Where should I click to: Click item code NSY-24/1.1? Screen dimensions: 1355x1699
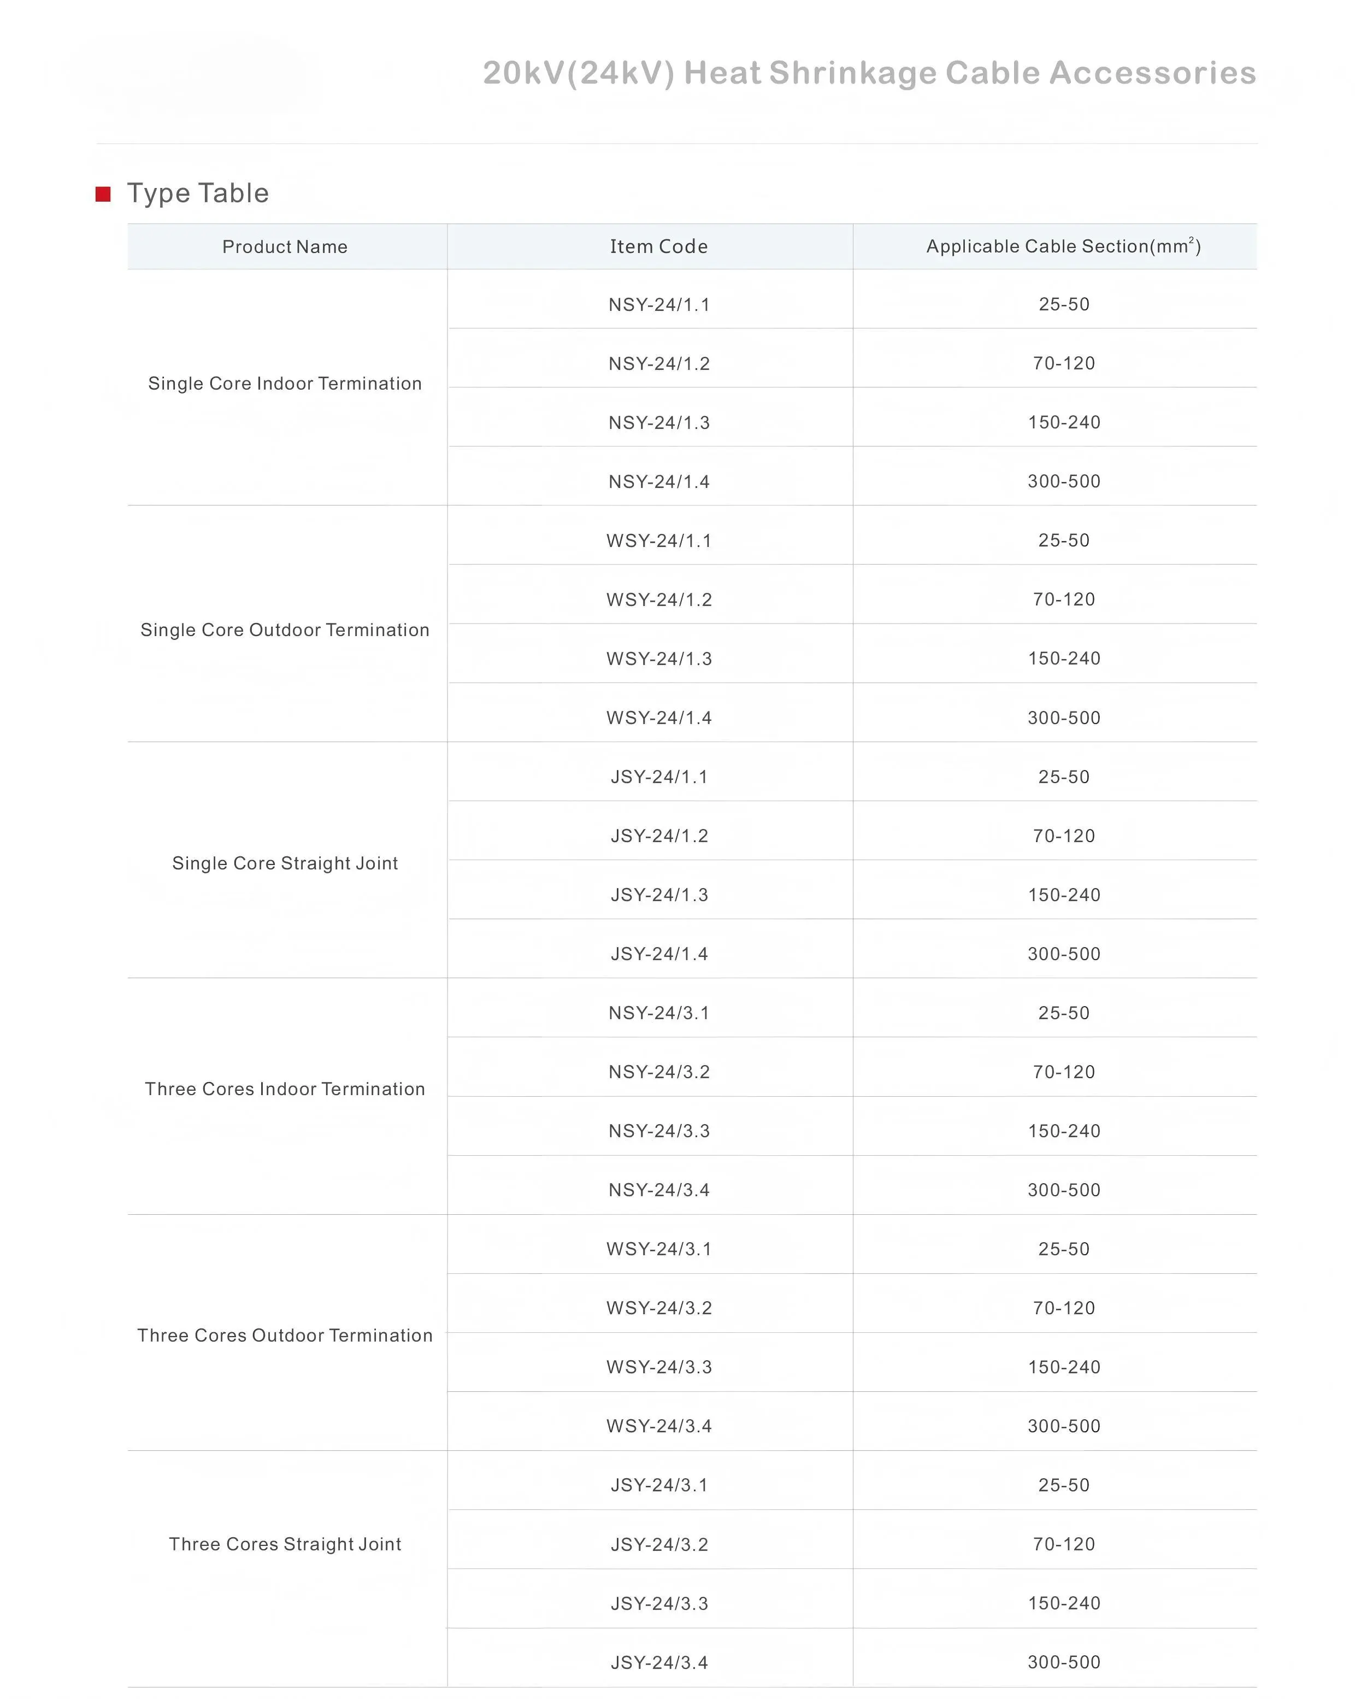coord(658,305)
